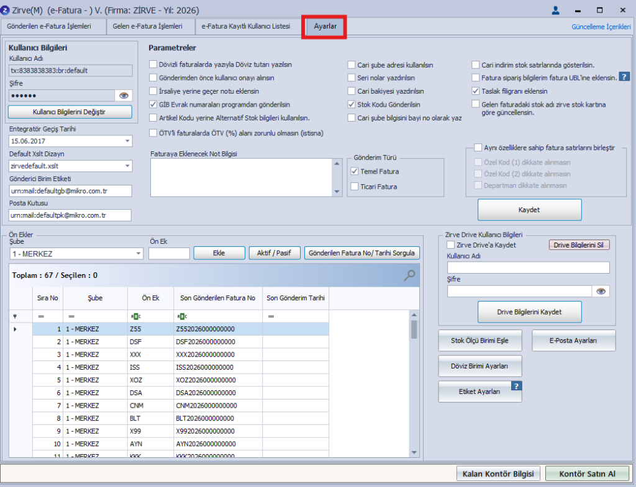Click the grid vertical scrollbar thumb
The height and width of the screenshot is (487, 636).
414,329
